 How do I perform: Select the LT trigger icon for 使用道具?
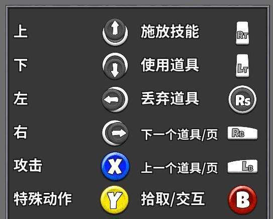tap(242, 66)
